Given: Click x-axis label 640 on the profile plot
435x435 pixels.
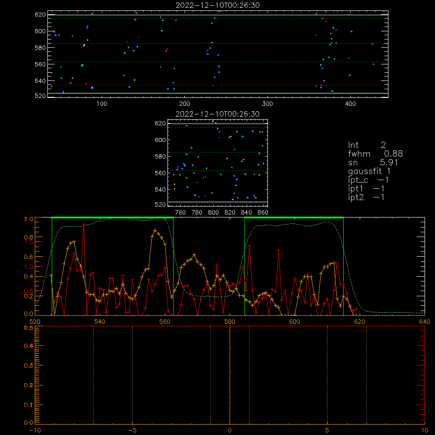Looking at the screenshot, I should (425, 321).
